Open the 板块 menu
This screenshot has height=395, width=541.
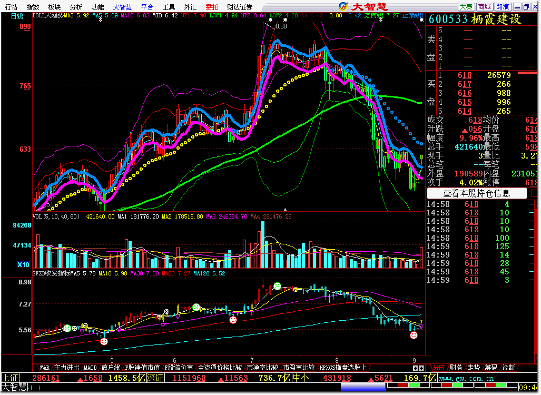(54, 7)
